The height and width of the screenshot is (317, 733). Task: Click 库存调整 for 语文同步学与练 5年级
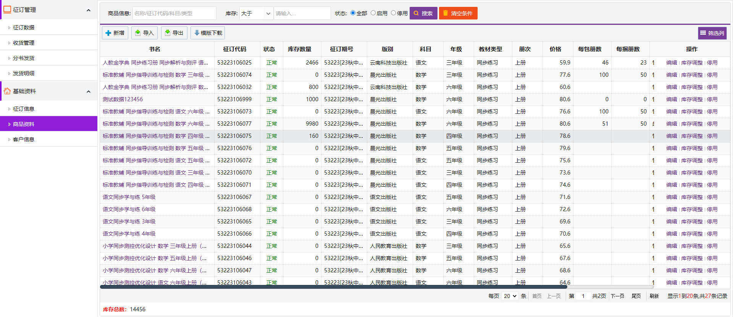[x=692, y=197]
